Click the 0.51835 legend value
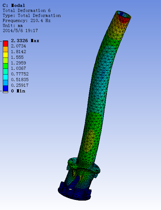The image size is (161, 210). pyautogui.click(x=20, y=80)
